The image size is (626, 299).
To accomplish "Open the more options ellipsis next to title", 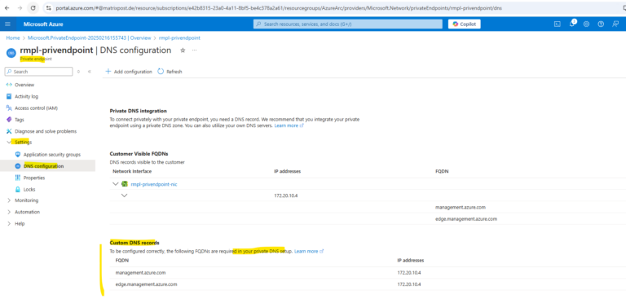I will 195,51.
